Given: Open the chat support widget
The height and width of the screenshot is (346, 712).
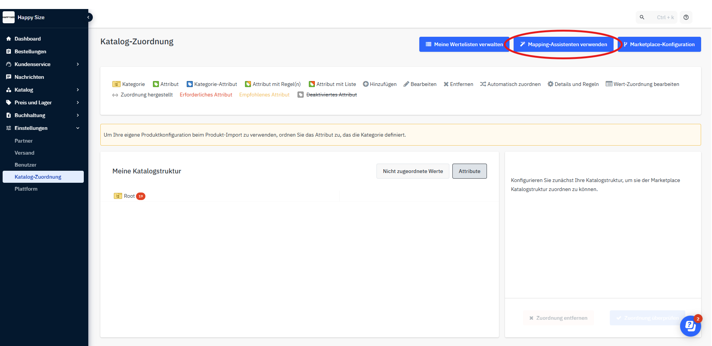Looking at the screenshot, I should [690, 326].
